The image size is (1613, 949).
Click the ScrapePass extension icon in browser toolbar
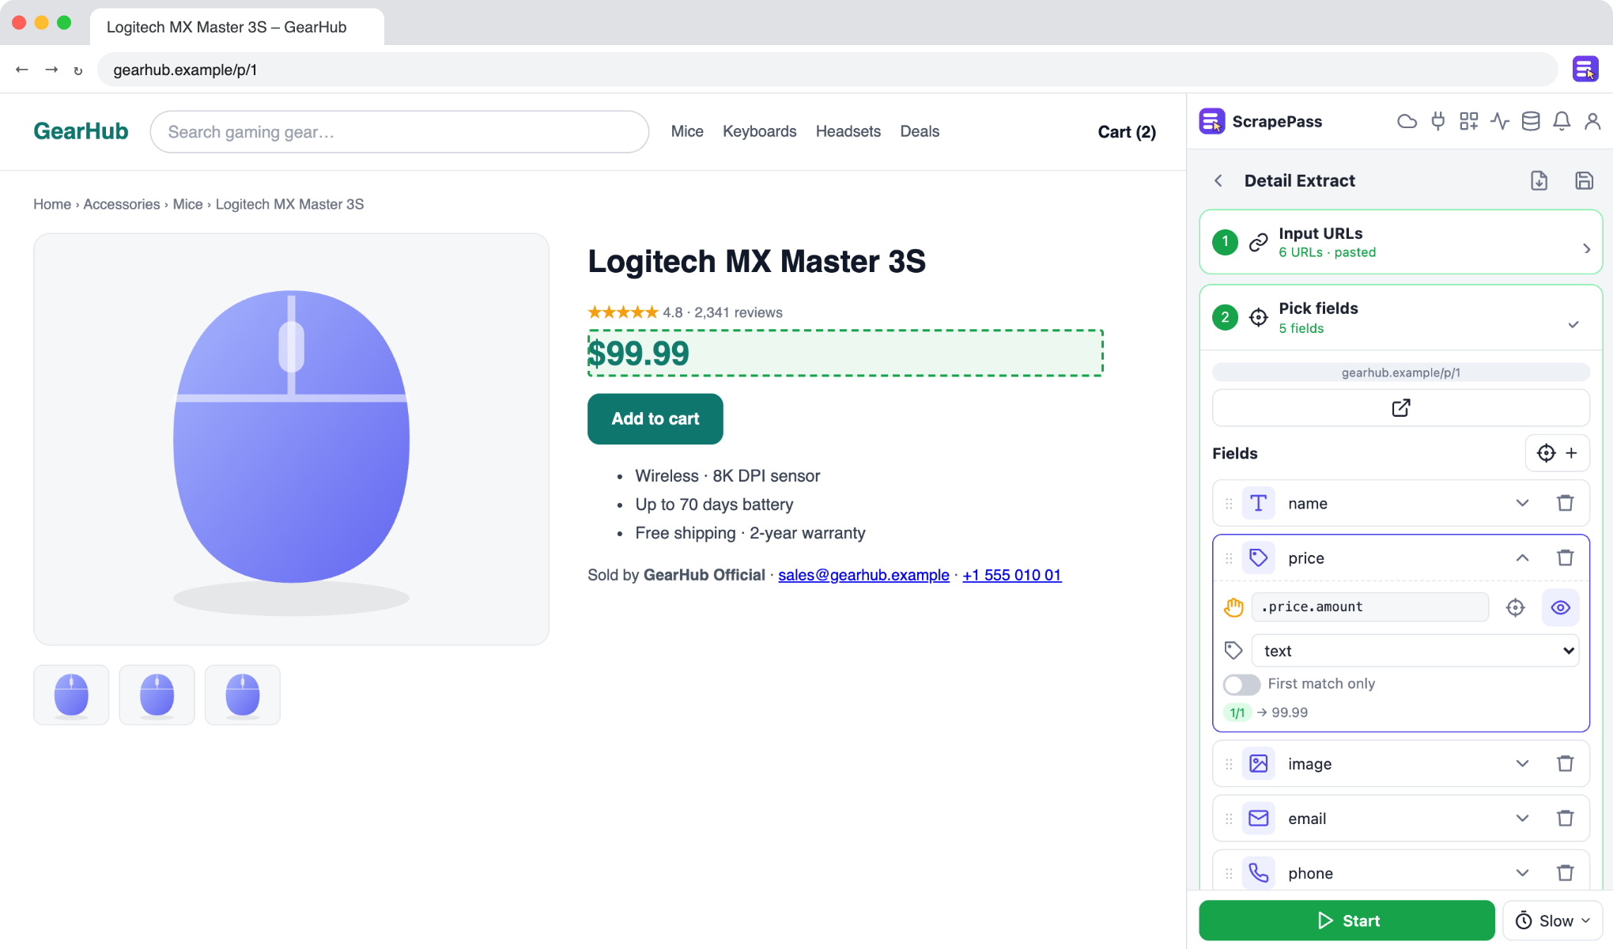click(1585, 70)
